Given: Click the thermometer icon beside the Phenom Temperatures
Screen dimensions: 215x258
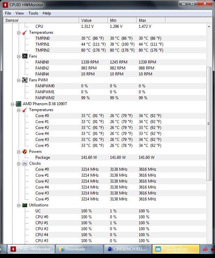Looking at the screenshot, I should 25,110.
